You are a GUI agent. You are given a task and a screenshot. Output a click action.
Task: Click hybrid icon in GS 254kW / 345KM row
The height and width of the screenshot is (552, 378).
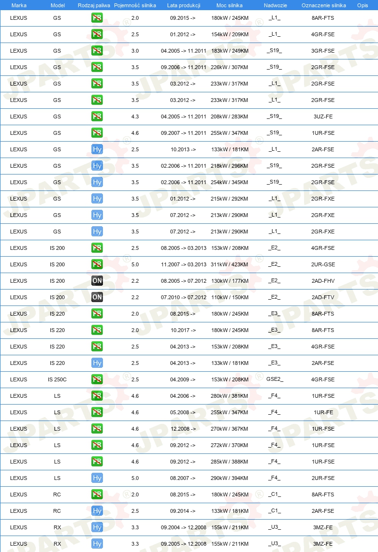[97, 182]
